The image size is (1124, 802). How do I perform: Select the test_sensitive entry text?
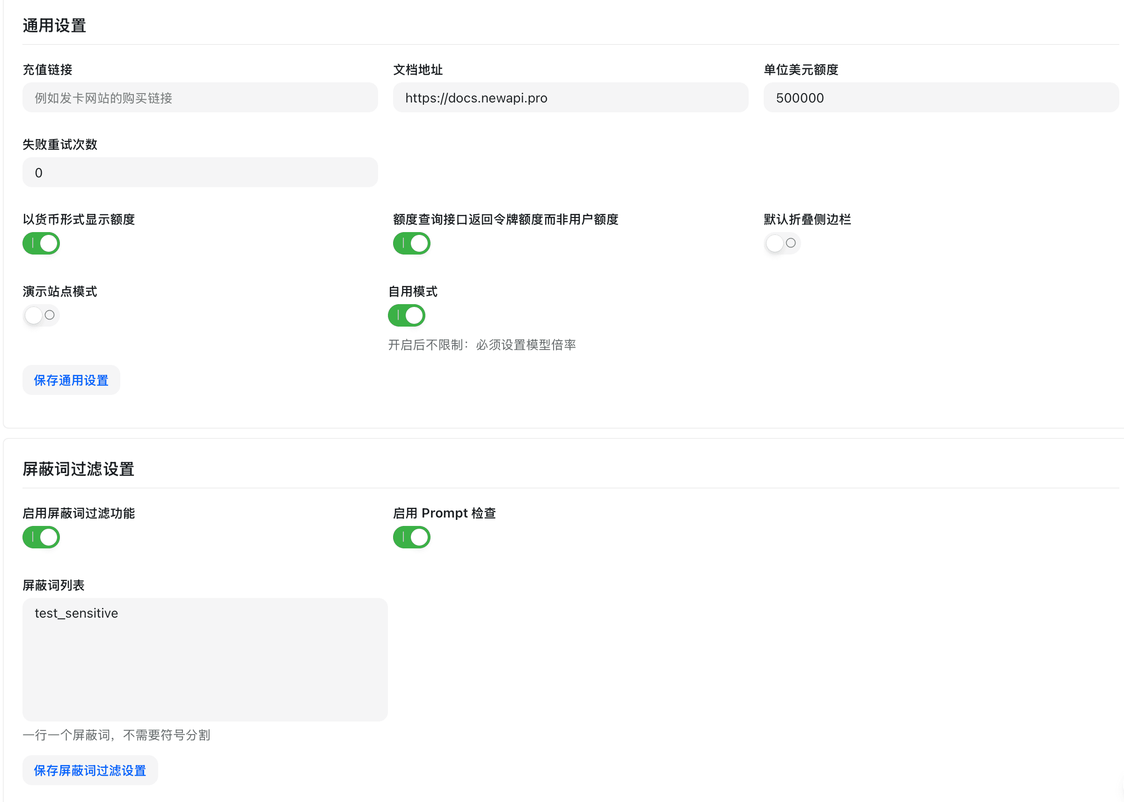[x=76, y=613]
